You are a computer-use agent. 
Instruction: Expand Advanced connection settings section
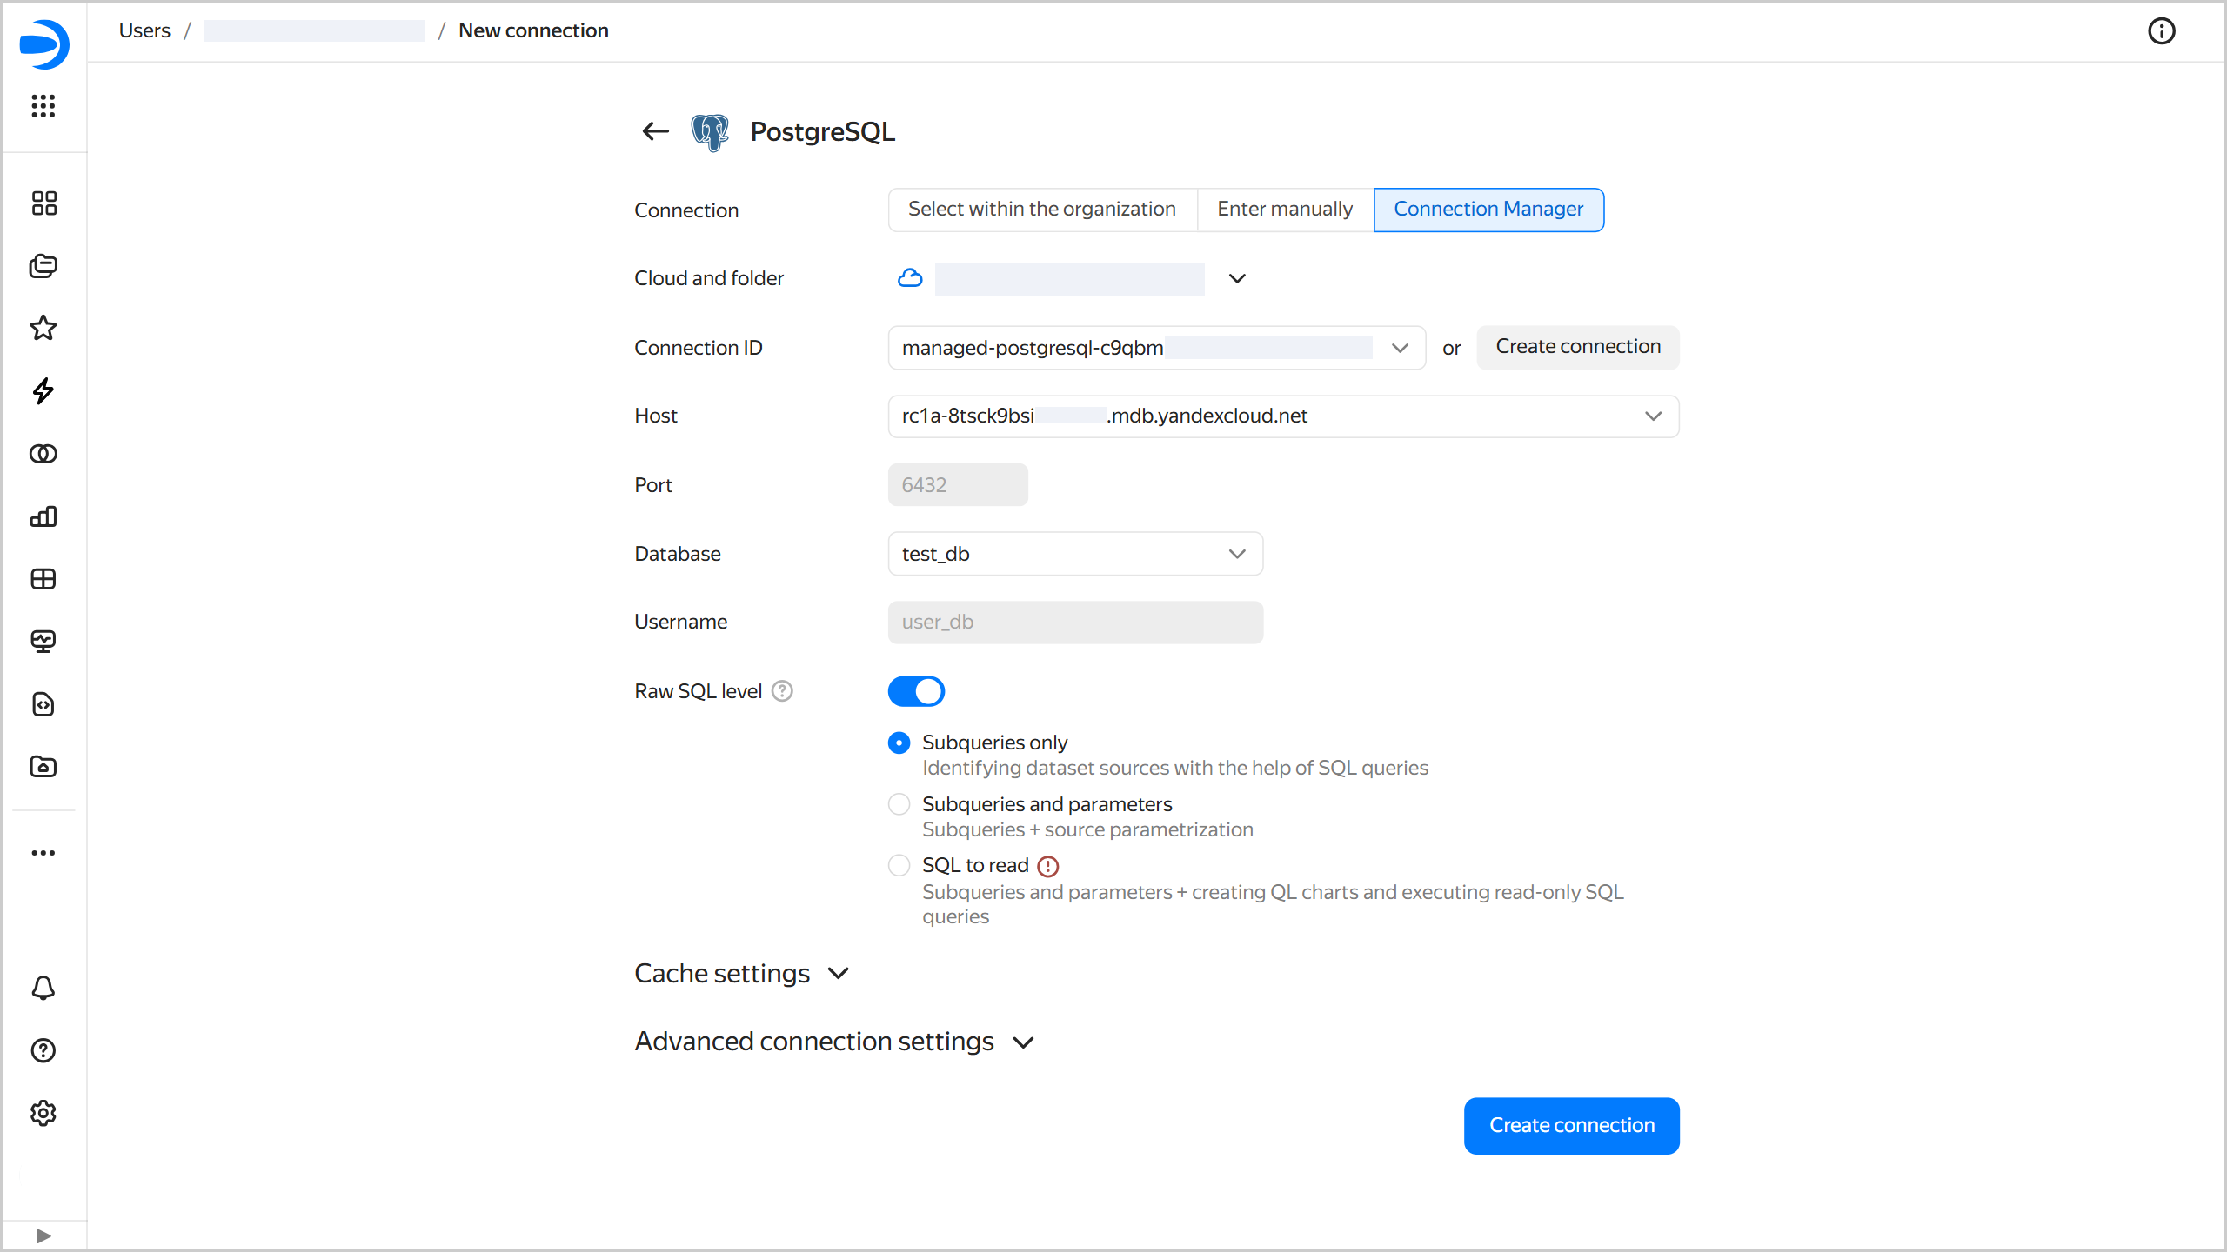coord(834,1042)
